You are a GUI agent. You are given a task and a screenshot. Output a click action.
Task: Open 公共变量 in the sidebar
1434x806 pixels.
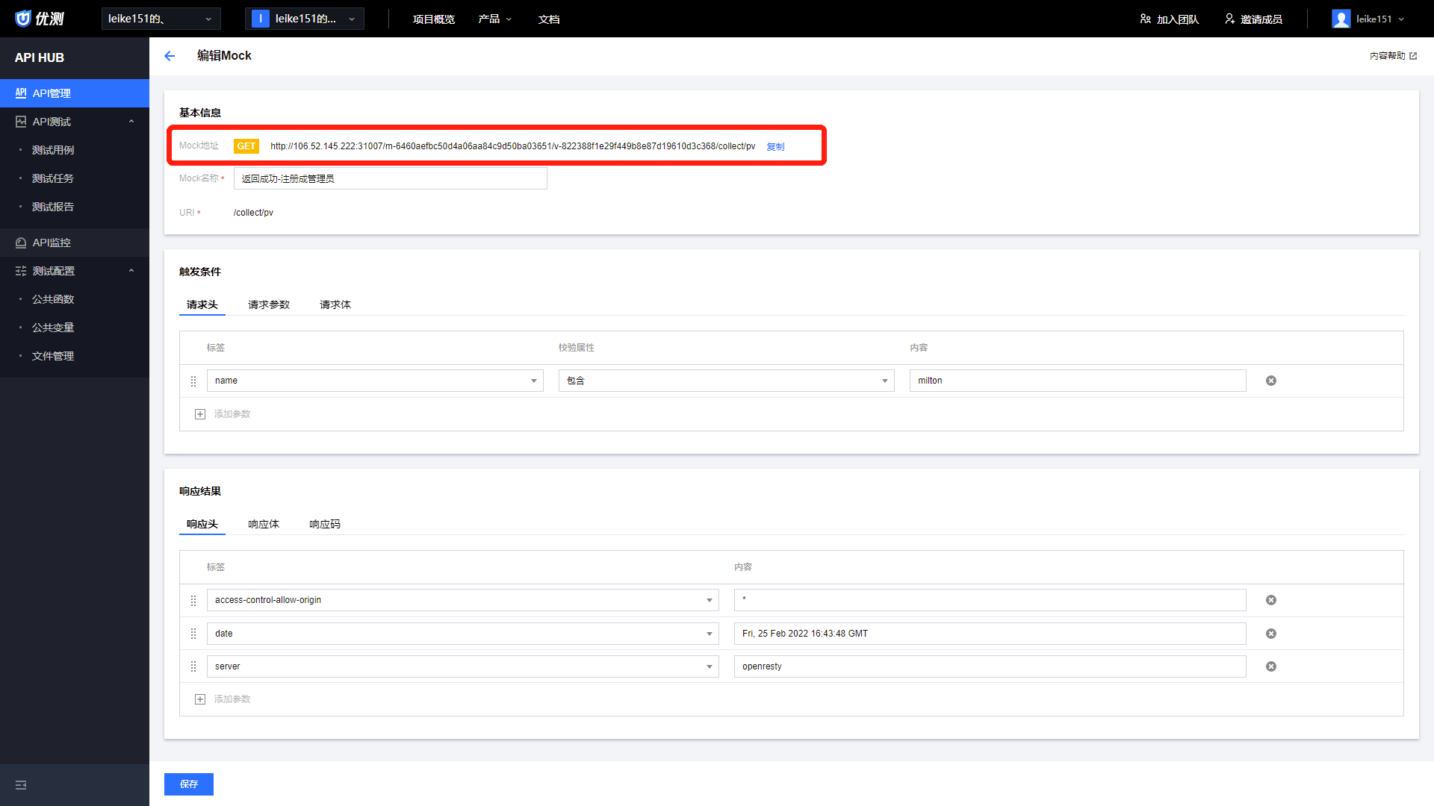53,328
